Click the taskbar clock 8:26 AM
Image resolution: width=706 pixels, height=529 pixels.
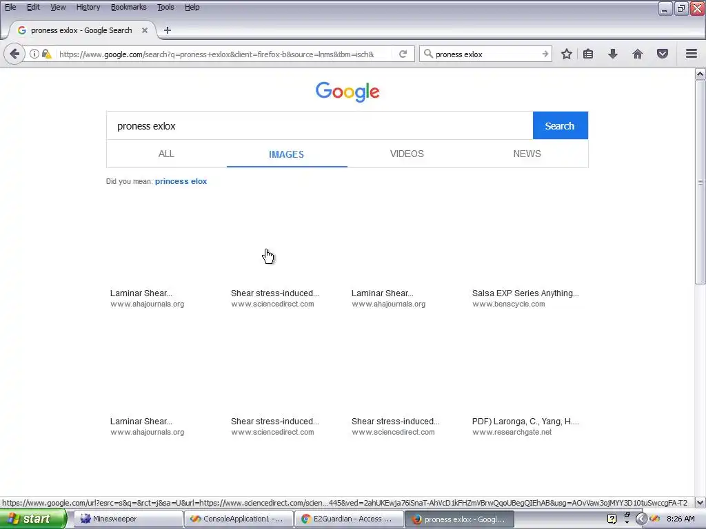coord(680,519)
